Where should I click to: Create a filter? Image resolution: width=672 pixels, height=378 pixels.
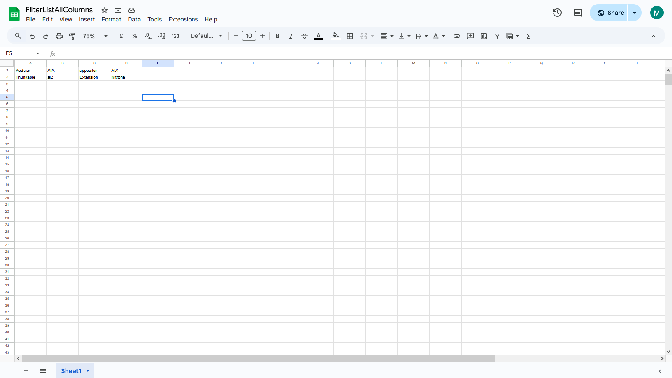pos(497,36)
